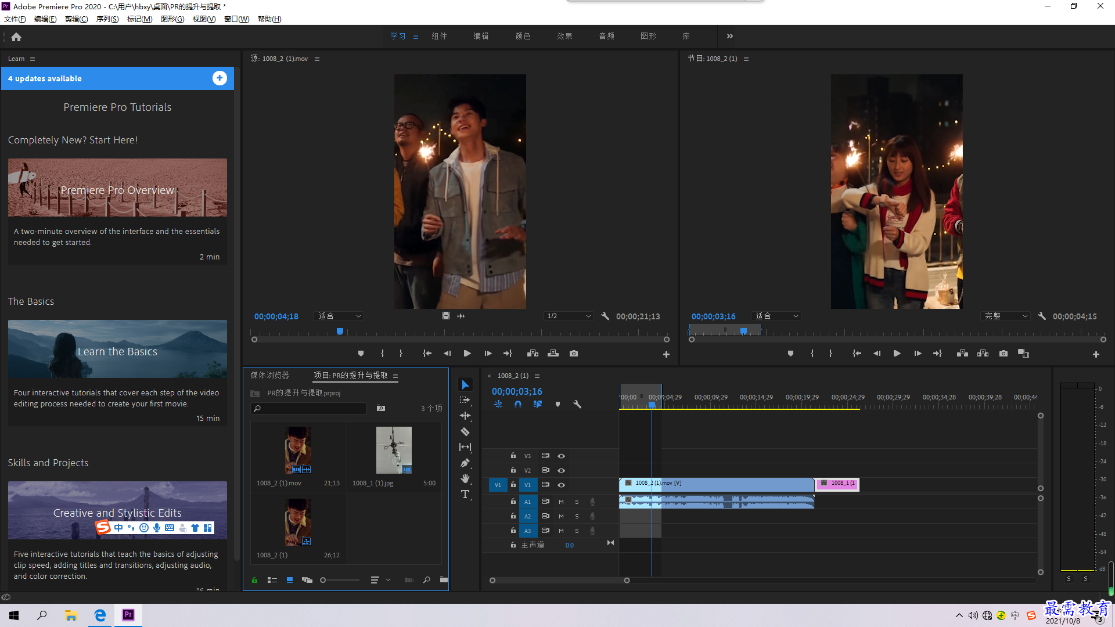This screenshot has width=1115, height=627.
Task: Switch to 颜色 workspace tab
Action: tap(523, 36)
